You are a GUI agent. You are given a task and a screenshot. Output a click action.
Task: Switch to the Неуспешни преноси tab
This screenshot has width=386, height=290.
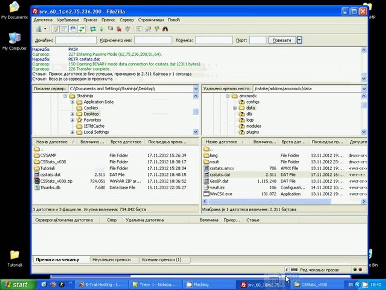coord(111,260)
